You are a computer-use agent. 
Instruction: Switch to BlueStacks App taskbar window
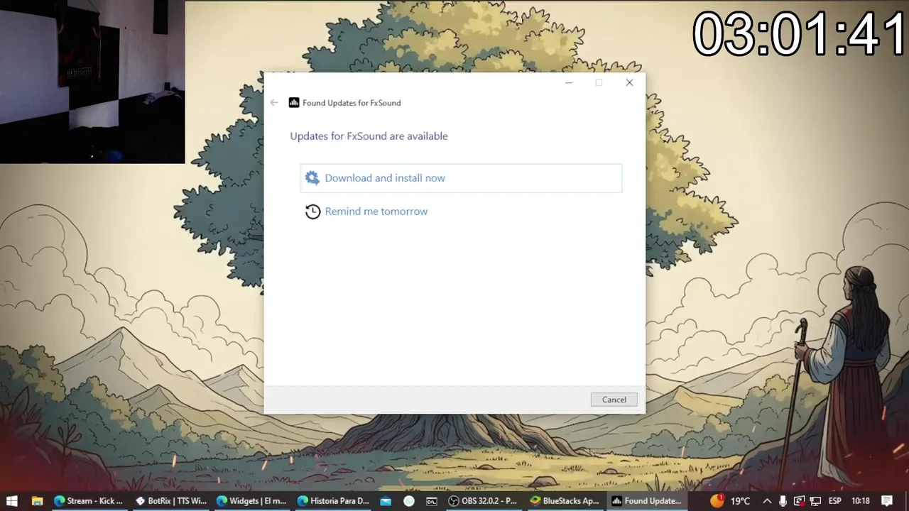tap(565, 501)
